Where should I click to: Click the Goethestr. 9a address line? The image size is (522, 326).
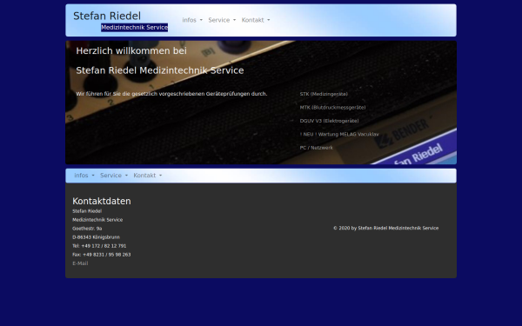coord(87,229)
